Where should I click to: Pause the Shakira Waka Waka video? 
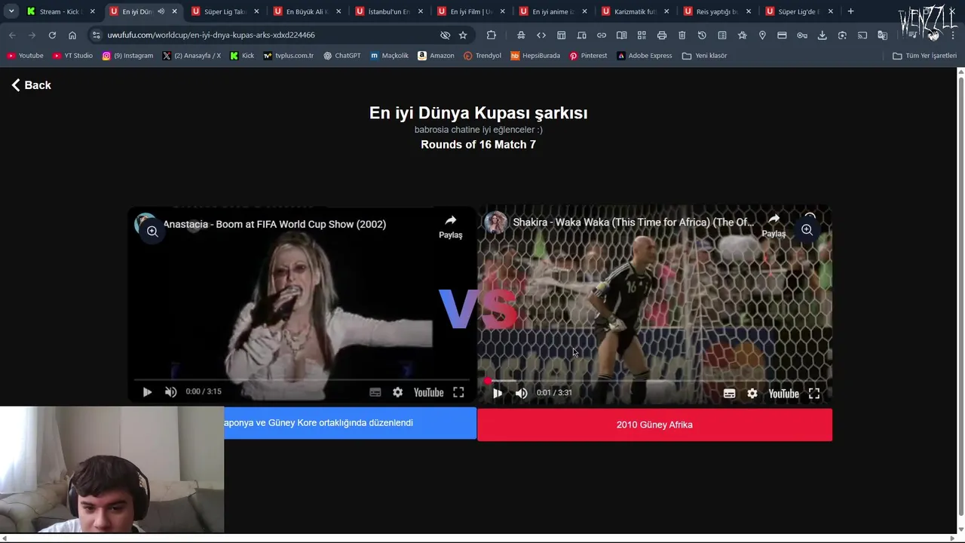(x=498, y=393)
